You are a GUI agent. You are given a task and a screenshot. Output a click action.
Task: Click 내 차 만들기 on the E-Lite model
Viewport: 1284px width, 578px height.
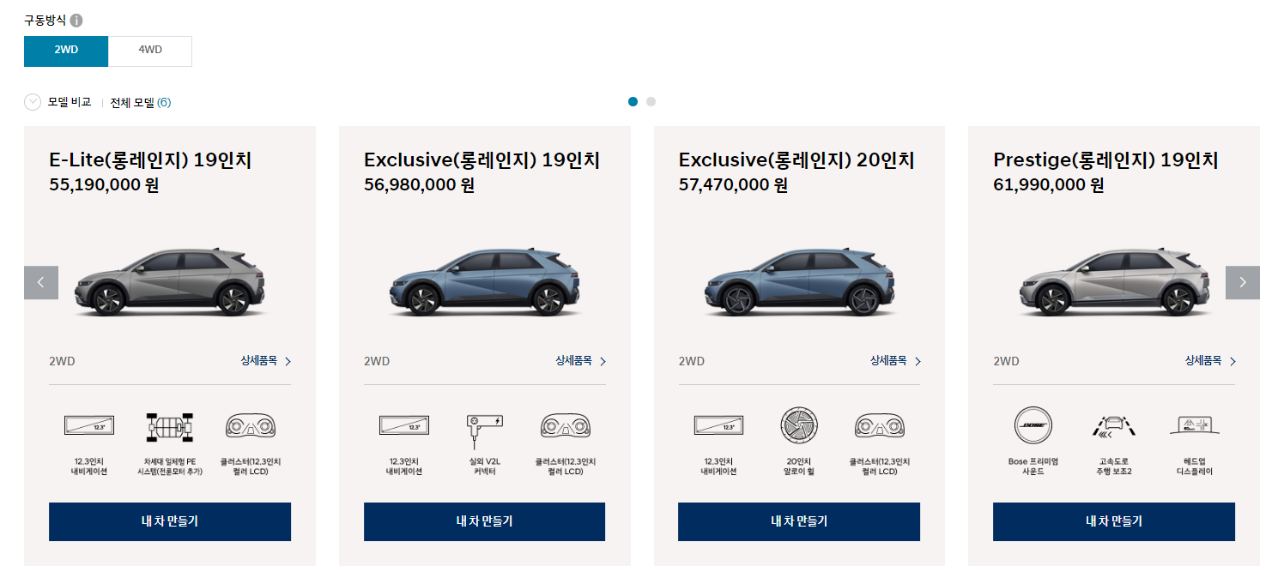tap(170, 521)
